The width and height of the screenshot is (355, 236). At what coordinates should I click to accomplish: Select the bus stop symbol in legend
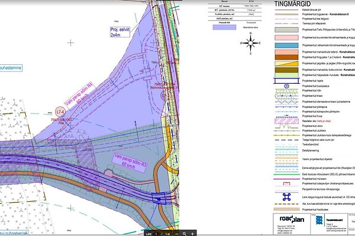287,85
